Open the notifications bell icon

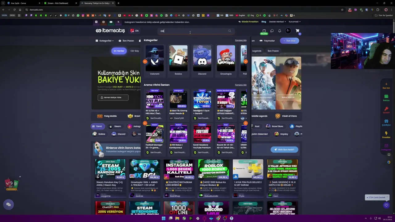pyautogui.click(x=280, y=31)
